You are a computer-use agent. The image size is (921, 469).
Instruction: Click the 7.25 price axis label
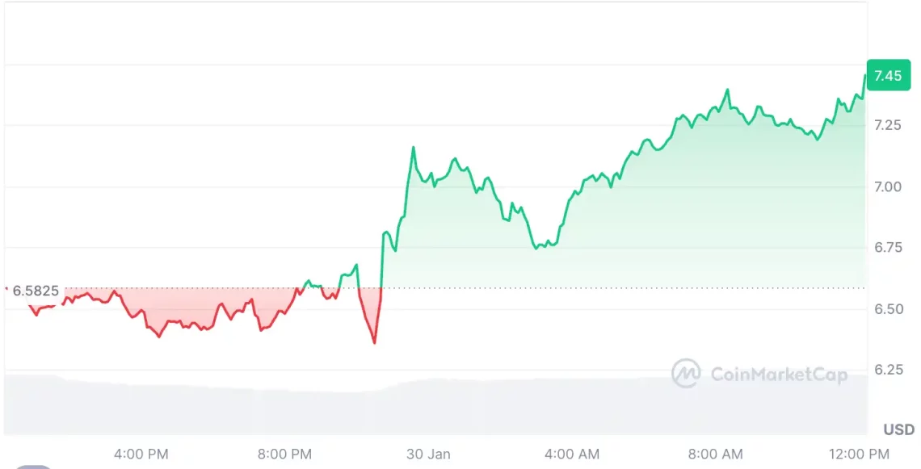[x=887, y=125]
